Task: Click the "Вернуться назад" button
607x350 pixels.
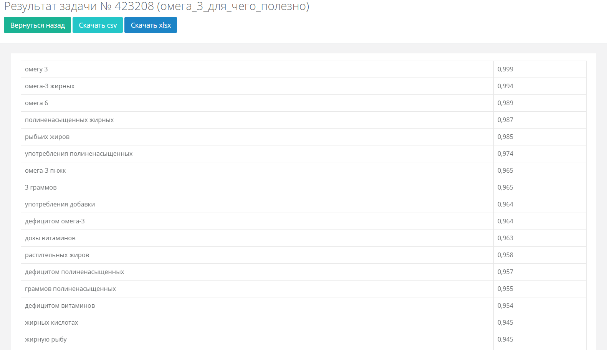Action: tap(37, 25)
